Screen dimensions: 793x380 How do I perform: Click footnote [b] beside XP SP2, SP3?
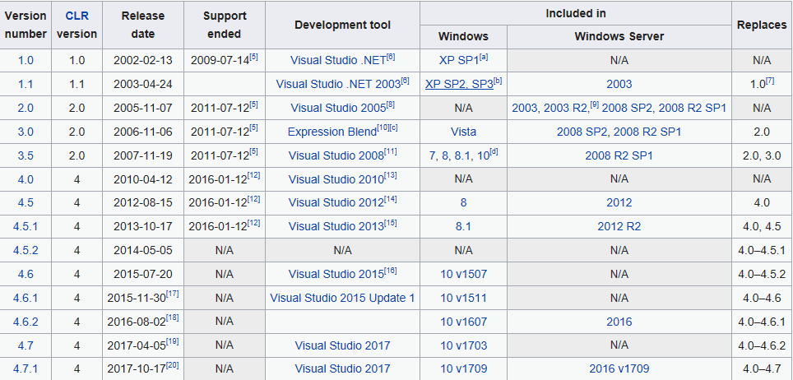tap(499, 81)
